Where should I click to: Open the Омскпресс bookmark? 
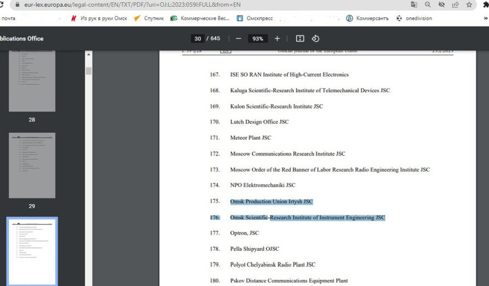255,19
